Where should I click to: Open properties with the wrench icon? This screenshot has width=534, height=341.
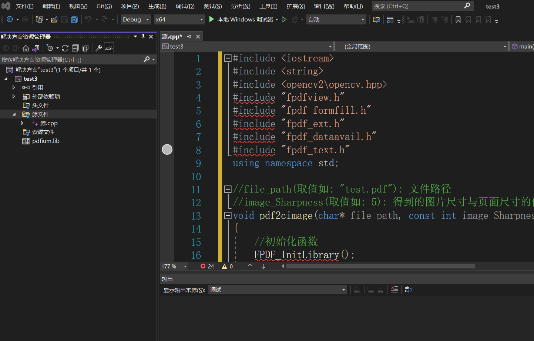[x=99, y=48]
